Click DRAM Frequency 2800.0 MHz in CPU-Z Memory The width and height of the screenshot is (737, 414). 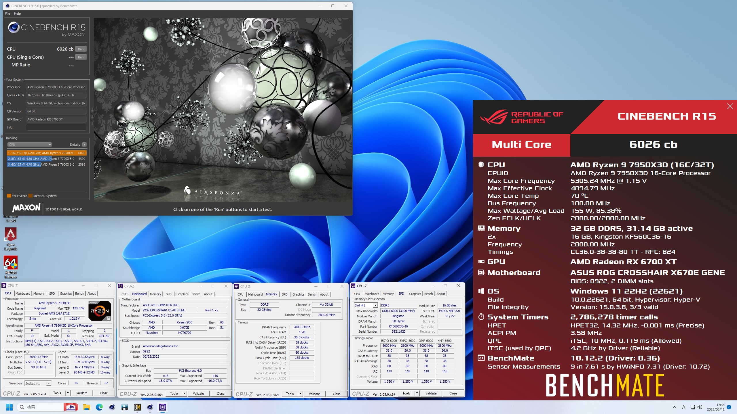302,327
